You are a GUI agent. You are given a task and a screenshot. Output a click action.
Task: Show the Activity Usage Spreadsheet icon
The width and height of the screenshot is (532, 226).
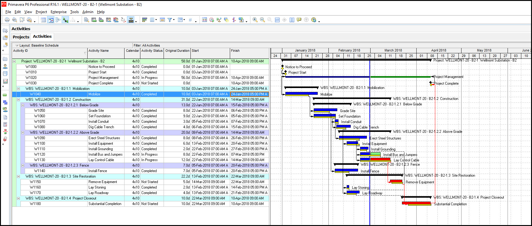[94, 20]
